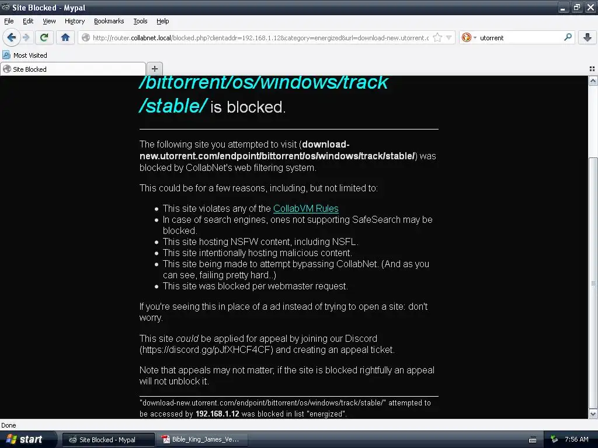598x448 pixels.
Task: Select the Site Blocked tab
Action: 73,69
